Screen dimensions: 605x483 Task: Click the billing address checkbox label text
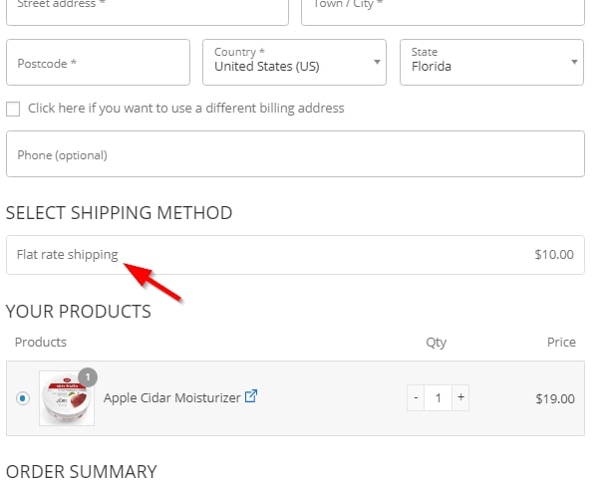point(186,108)
